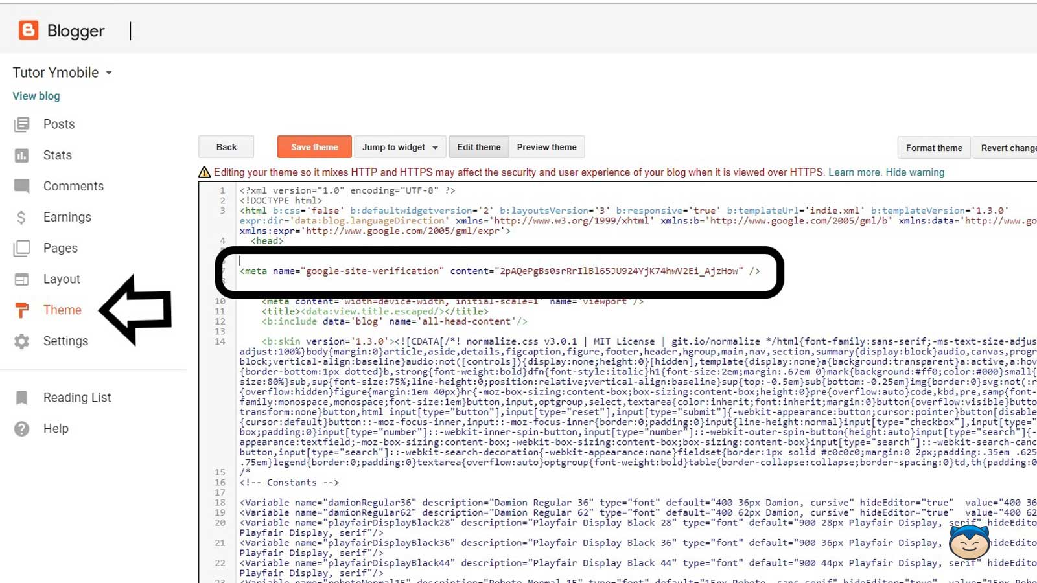Click the <head> tag on line 4

pos(267,241)
